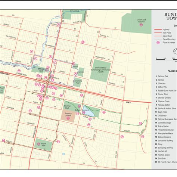Viewport: 177px width, 177px height.
Task: Click the Union Jack Reserve label
Action: pyautogui.click(x=141, y=21)
